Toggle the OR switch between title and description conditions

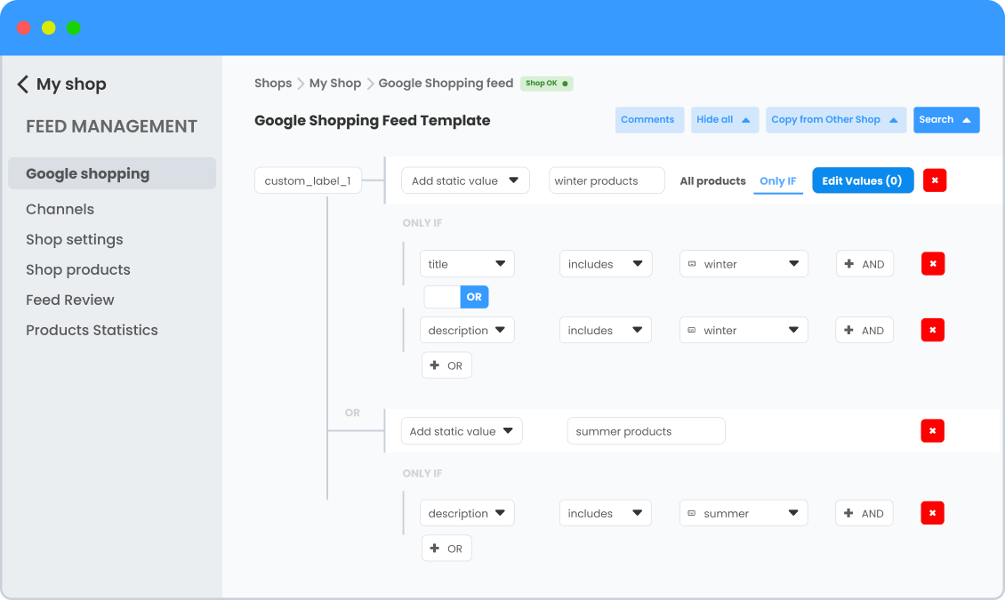[x=456, y=296]
